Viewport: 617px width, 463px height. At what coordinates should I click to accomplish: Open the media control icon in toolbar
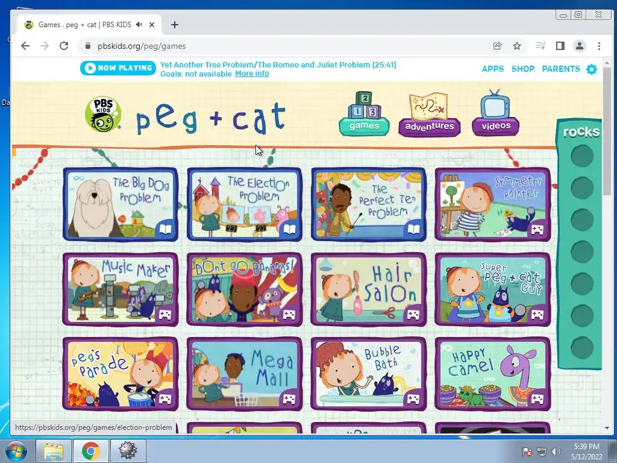[x=541, y=46]
